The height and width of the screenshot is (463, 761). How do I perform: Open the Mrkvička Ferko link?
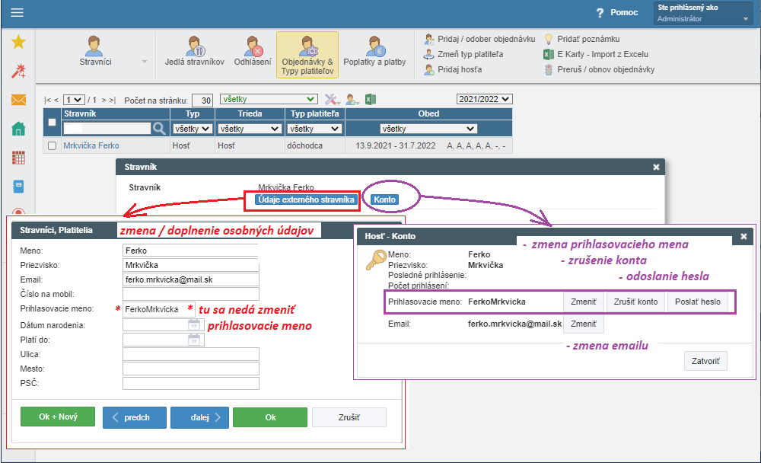click(91, 145)
